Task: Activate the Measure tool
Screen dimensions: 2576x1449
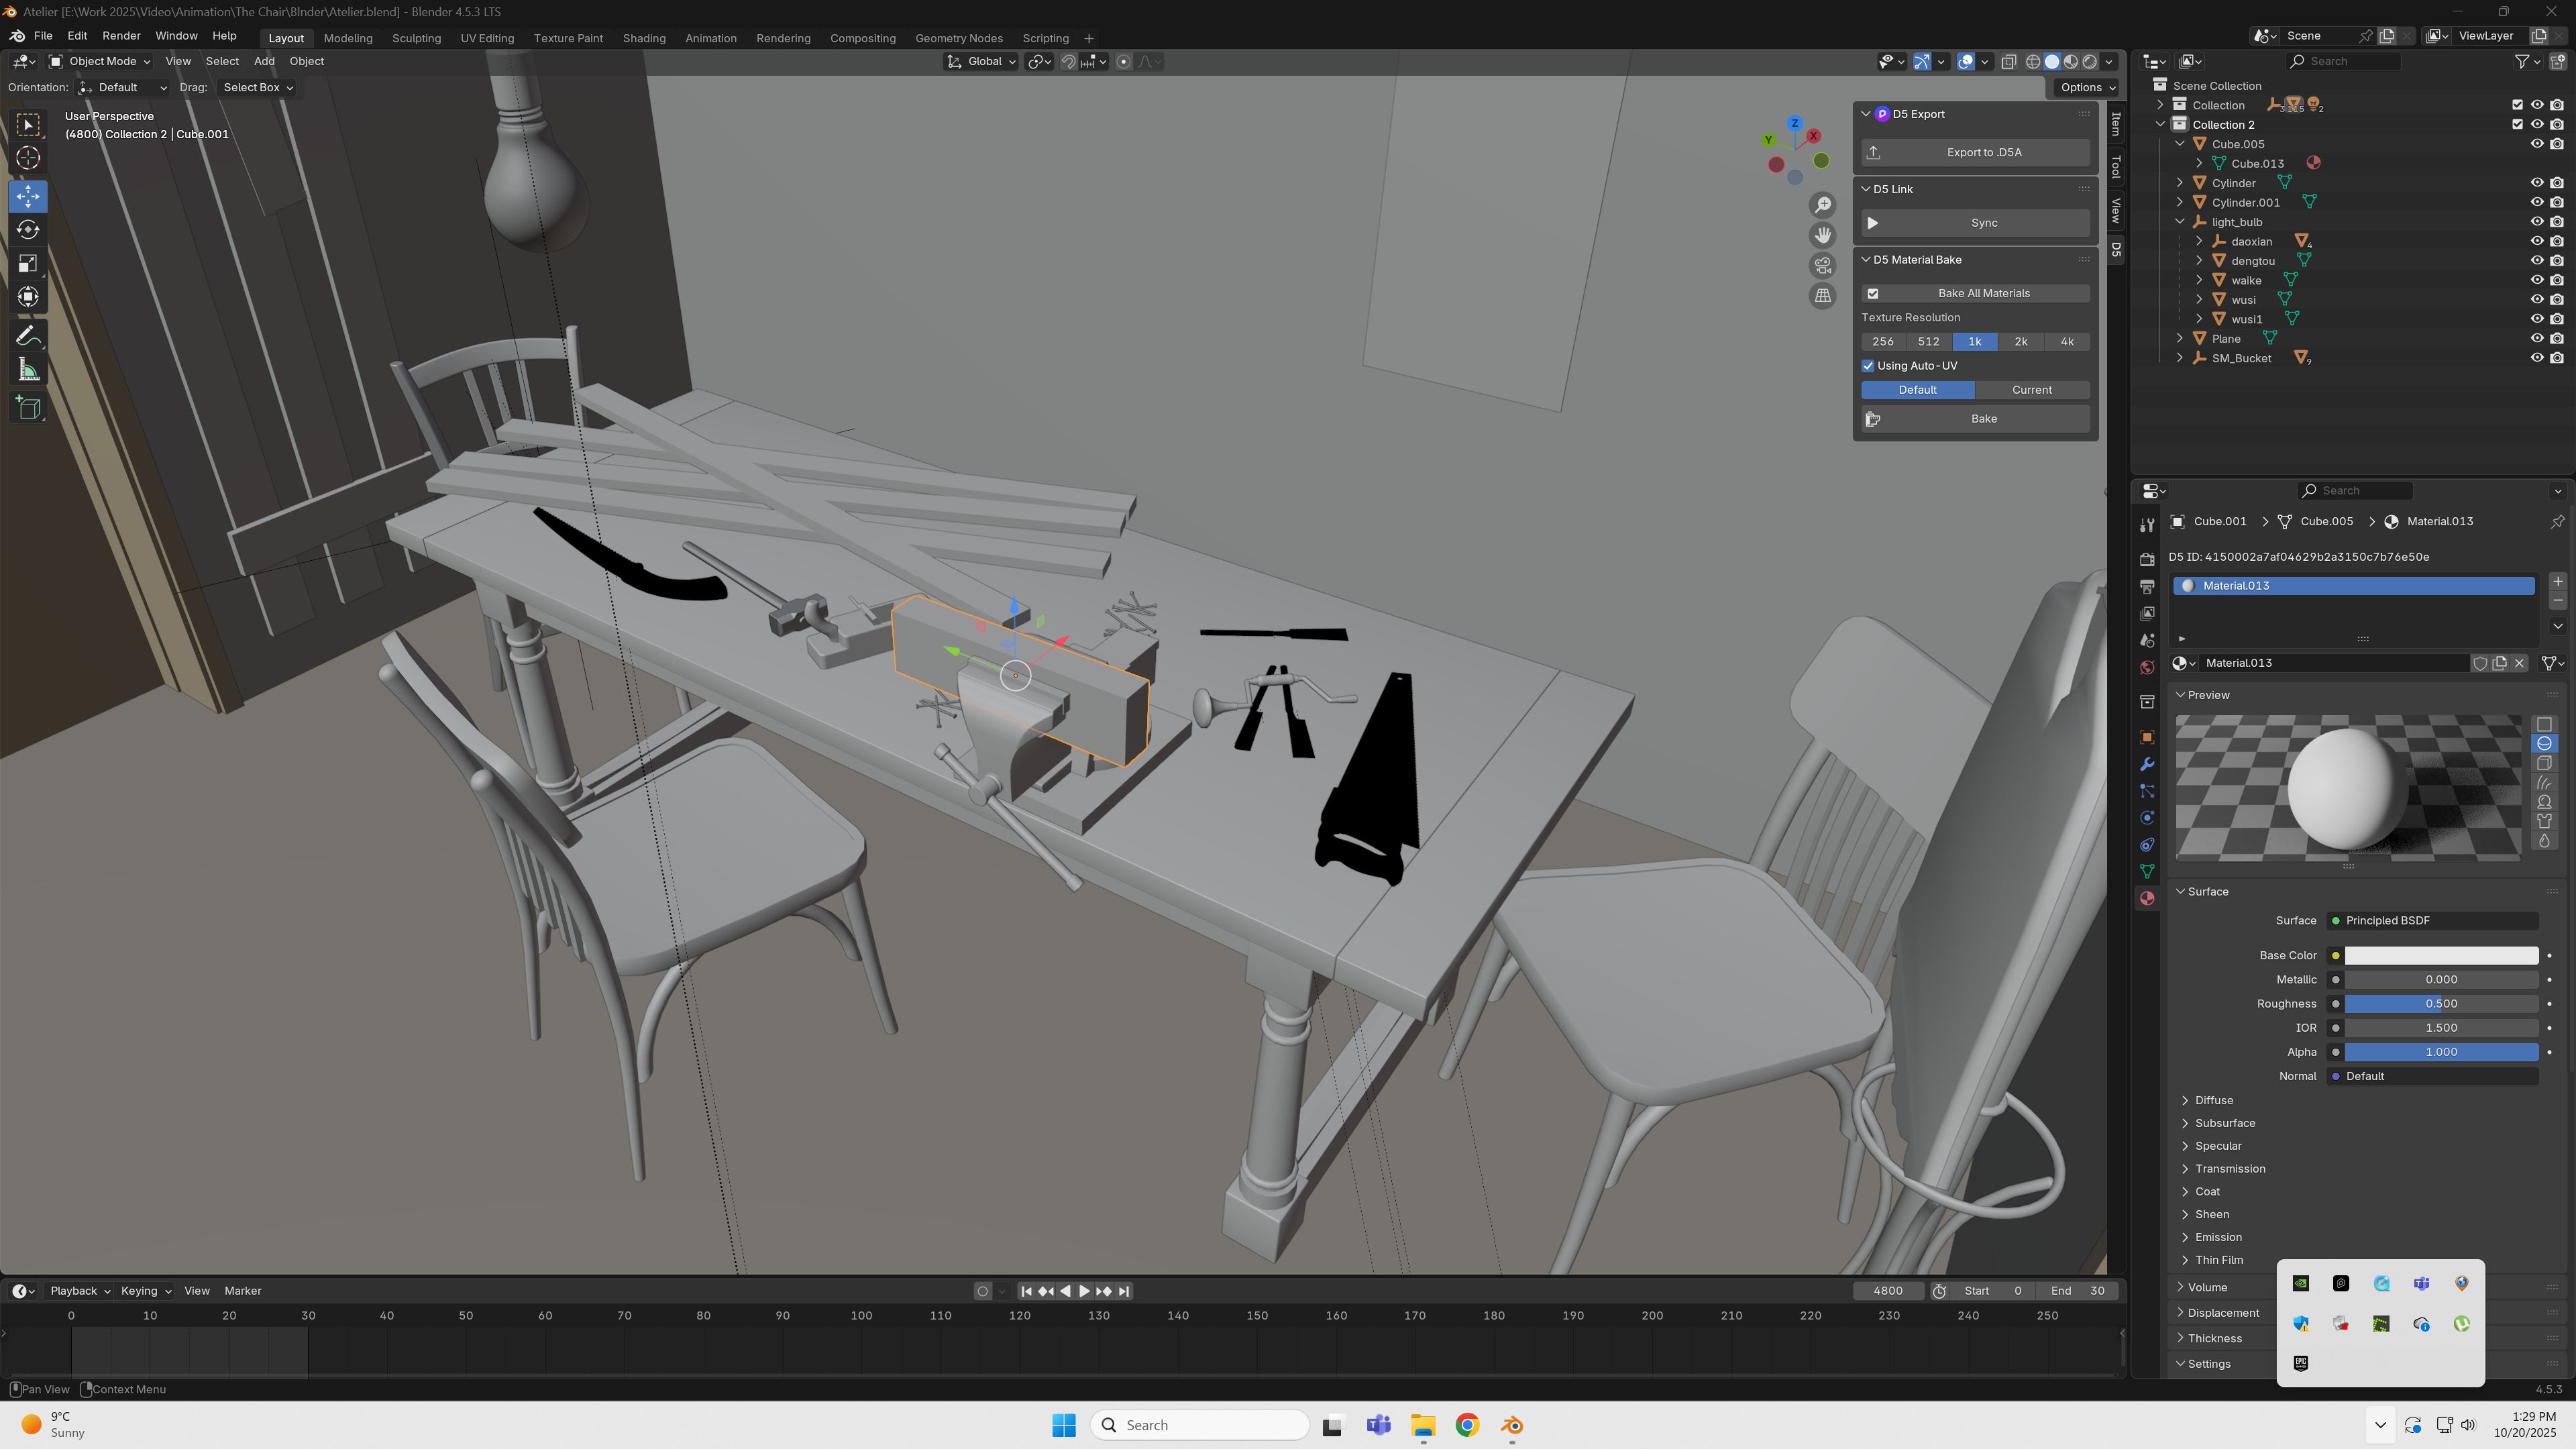Action: (x=28, y=371)
